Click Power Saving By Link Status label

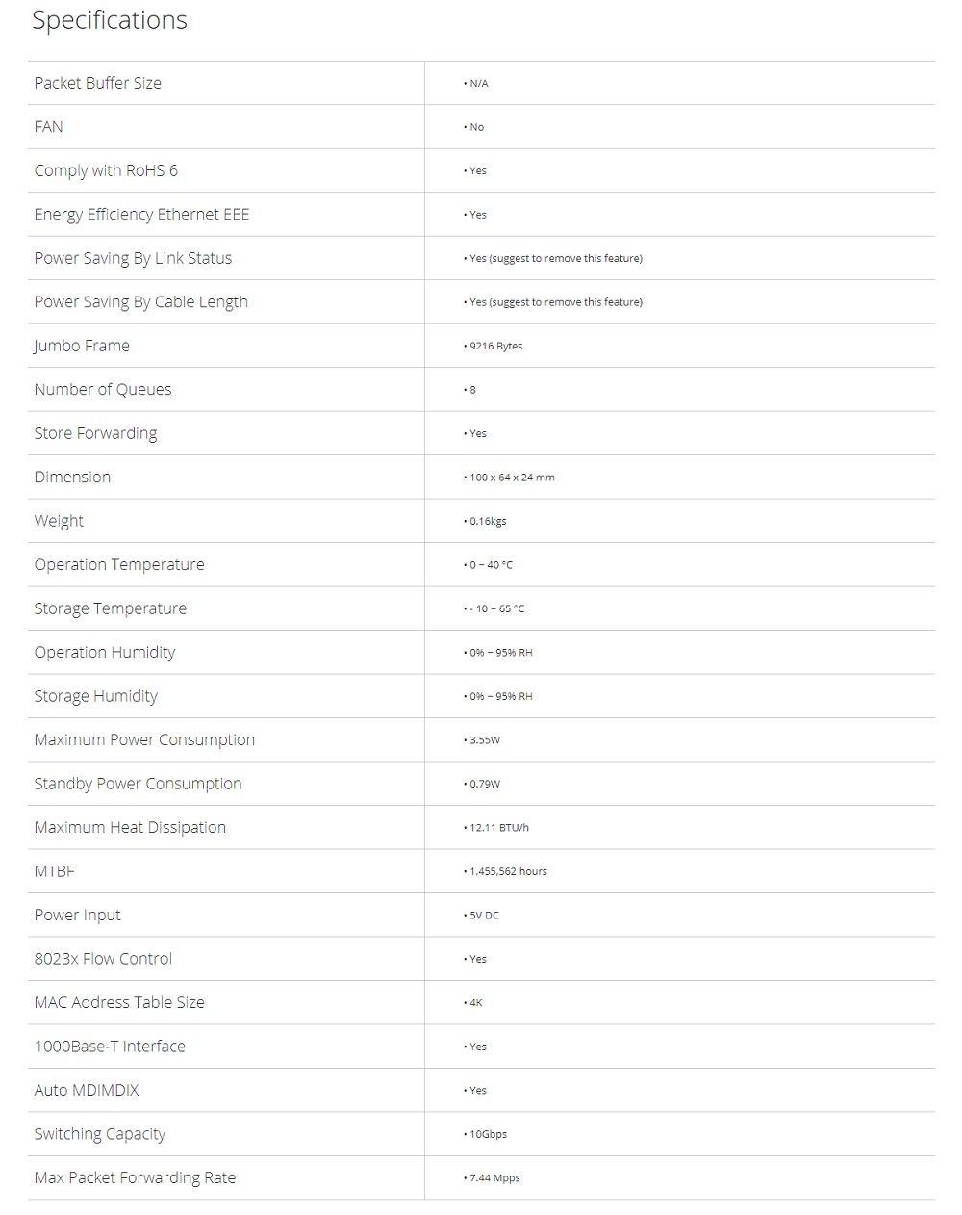tap(133, 258)
